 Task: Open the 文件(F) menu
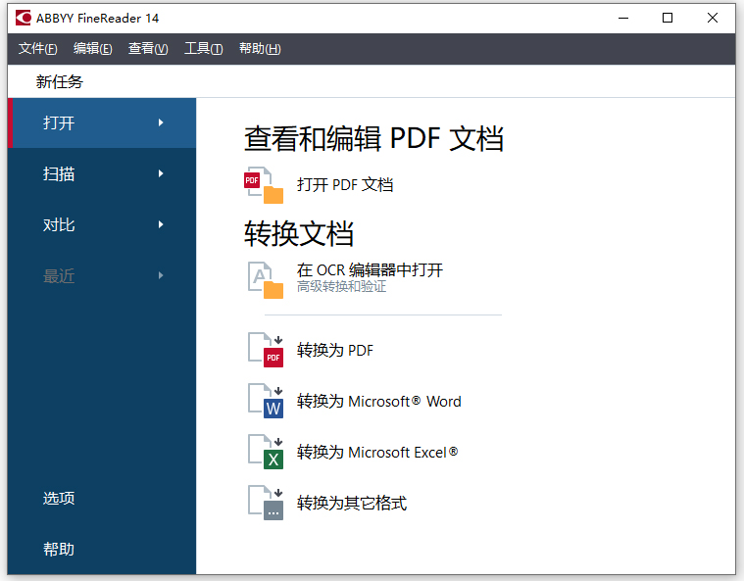(37, 48)
